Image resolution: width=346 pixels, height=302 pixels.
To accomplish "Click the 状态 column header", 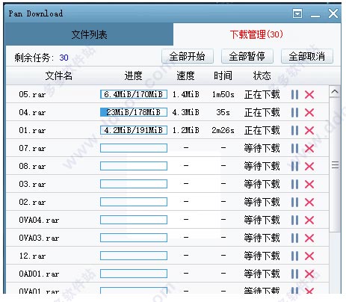I will [x=262, y=75].
